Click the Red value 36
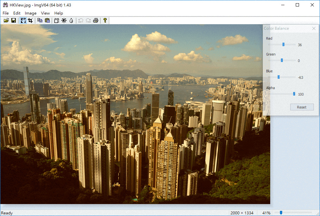This screenshot has height=216, width=320. click(x=300, y=45)
